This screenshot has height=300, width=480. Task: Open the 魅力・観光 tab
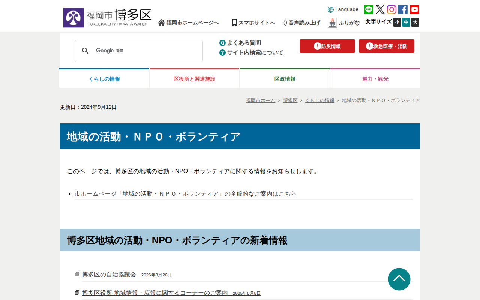375,78
